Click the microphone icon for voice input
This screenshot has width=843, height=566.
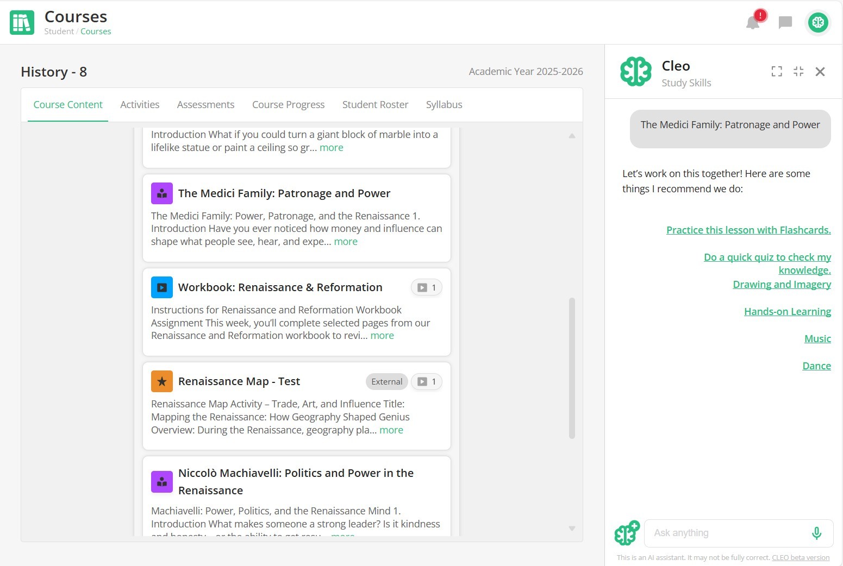tap(816, 533)
